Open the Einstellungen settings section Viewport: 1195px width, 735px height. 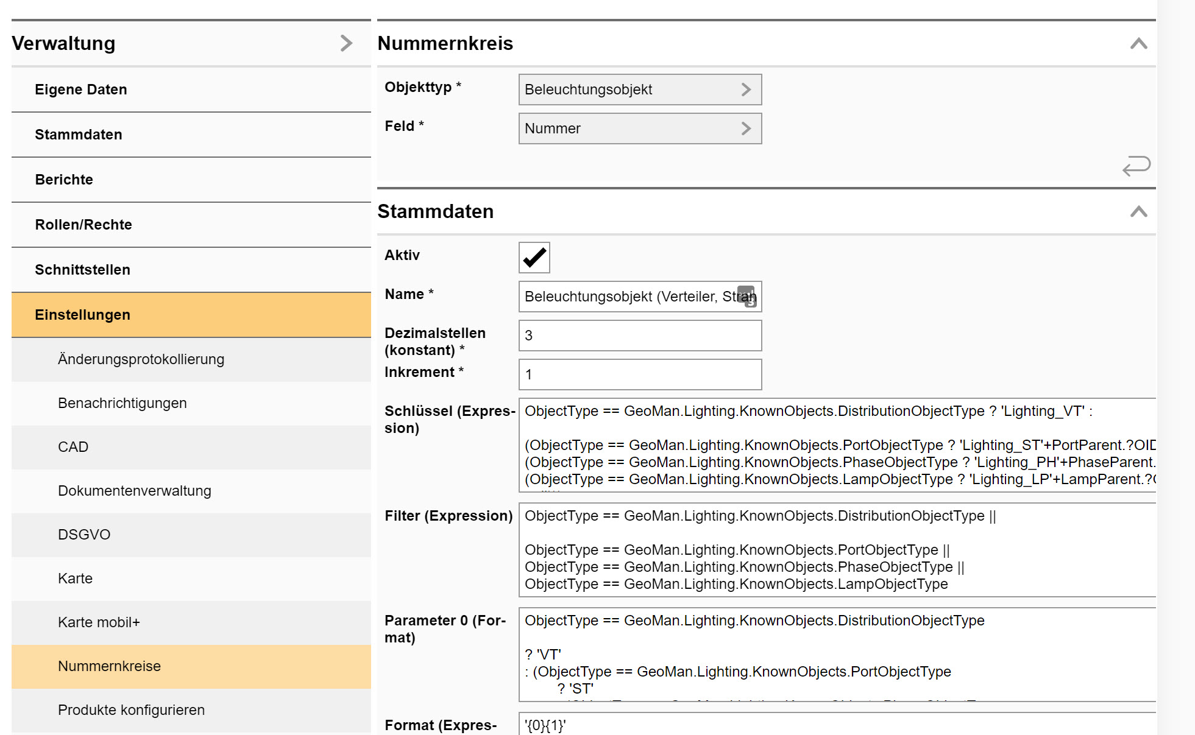click(82, 314)
